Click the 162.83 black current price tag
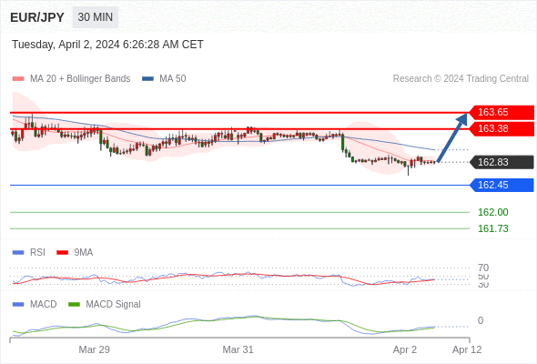 (502, 162)
